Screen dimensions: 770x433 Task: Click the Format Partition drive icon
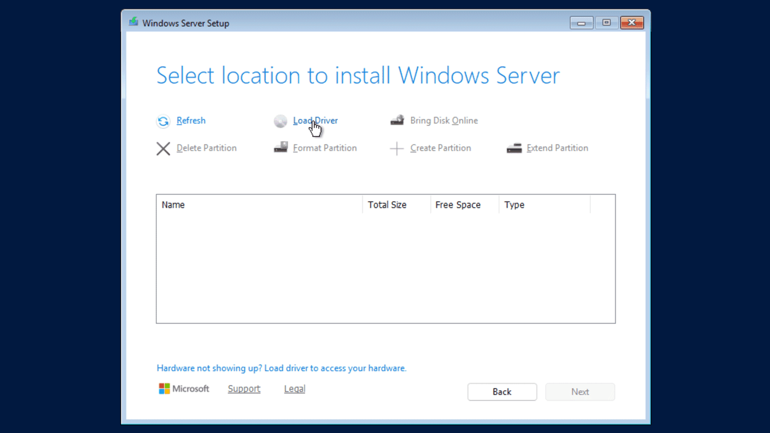click(281, 147)
